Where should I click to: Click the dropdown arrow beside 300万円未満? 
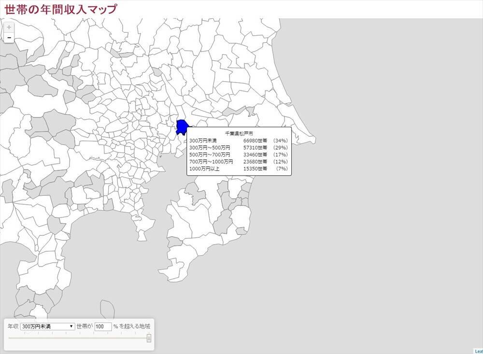click(x=71, y=327)
